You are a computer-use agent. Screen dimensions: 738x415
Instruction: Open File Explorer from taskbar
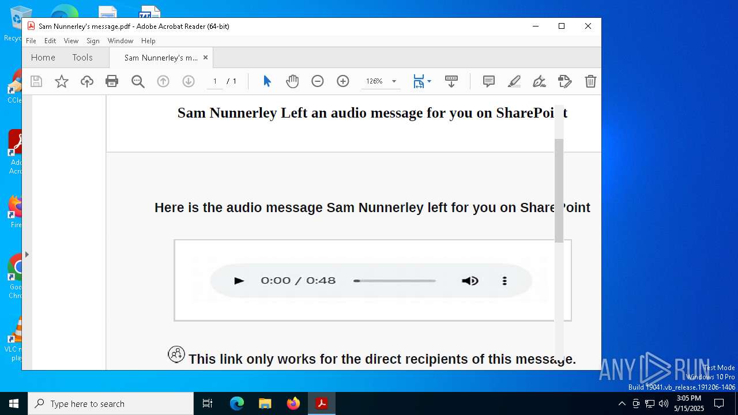265,403
